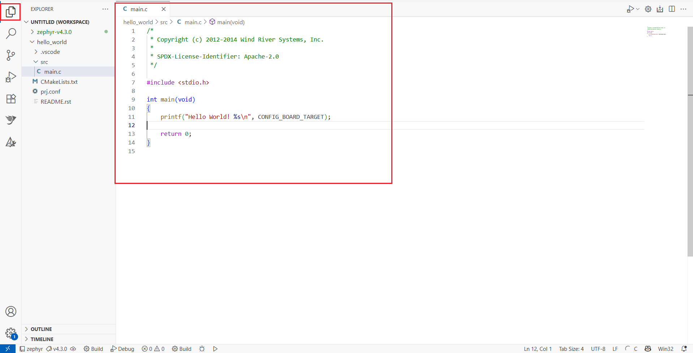Start a Debug session from the editor toolbar
The width and height of the screenshot is (693, 353).
631,9
